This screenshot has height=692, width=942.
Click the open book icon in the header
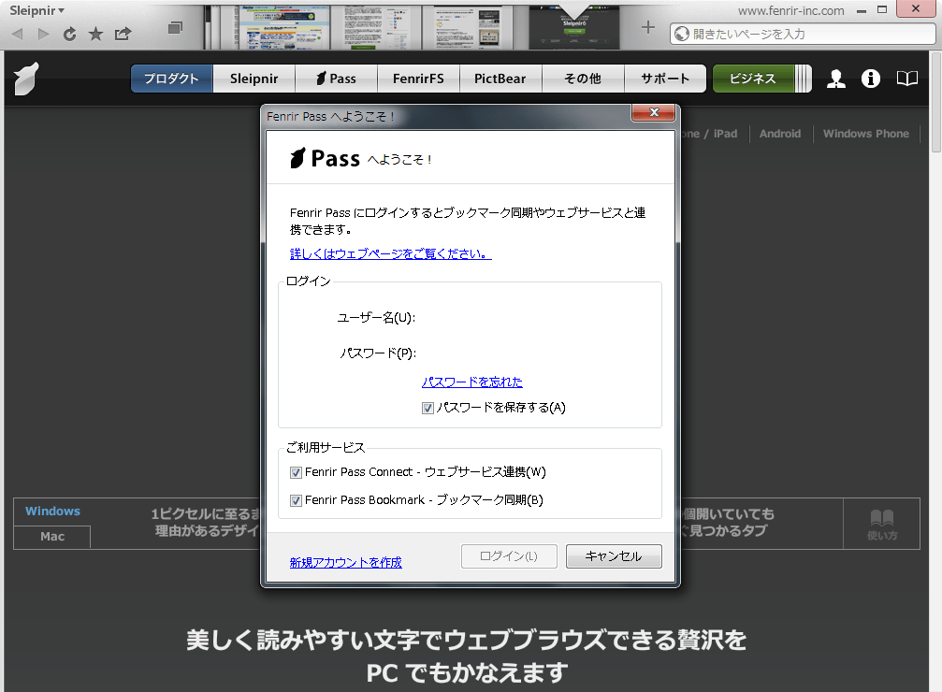pos(907,79)
